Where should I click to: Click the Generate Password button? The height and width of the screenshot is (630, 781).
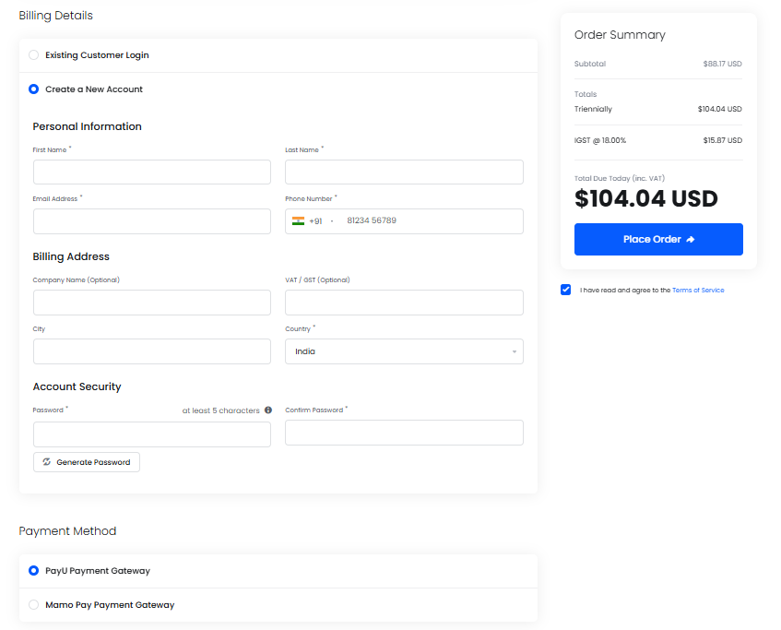[x=87, y=462]
